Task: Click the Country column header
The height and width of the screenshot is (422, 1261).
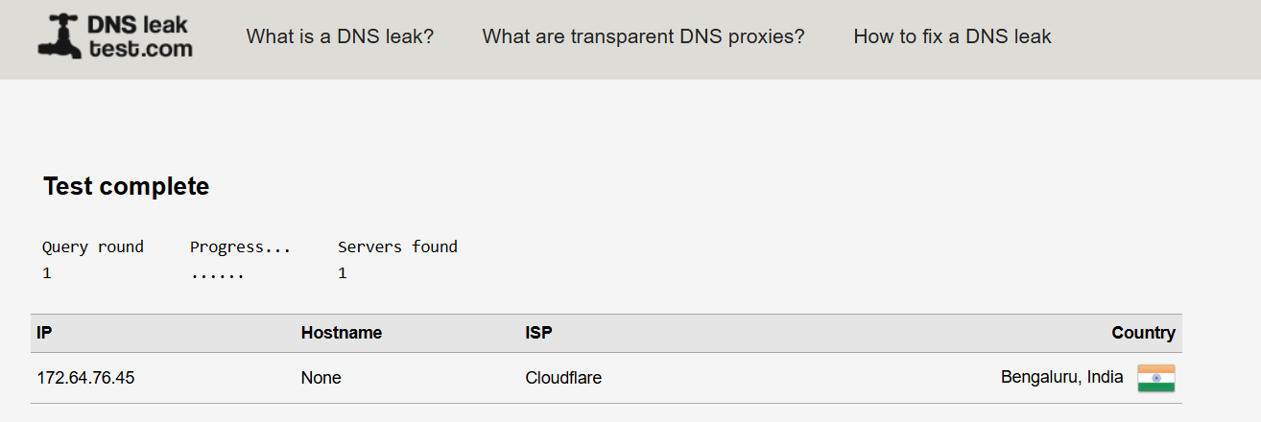Action: (x=1143, y=333)
